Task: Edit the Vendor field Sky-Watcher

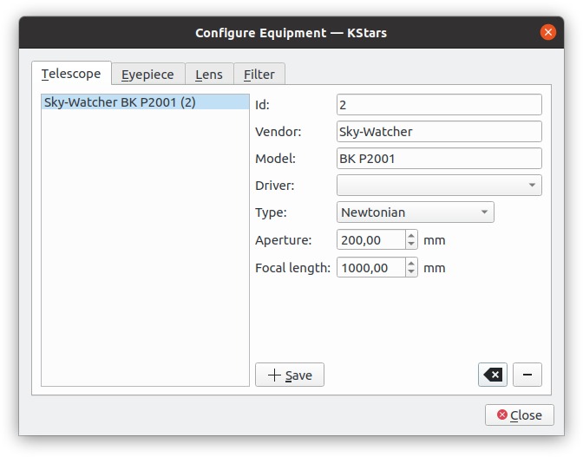Action: point(439,132)
